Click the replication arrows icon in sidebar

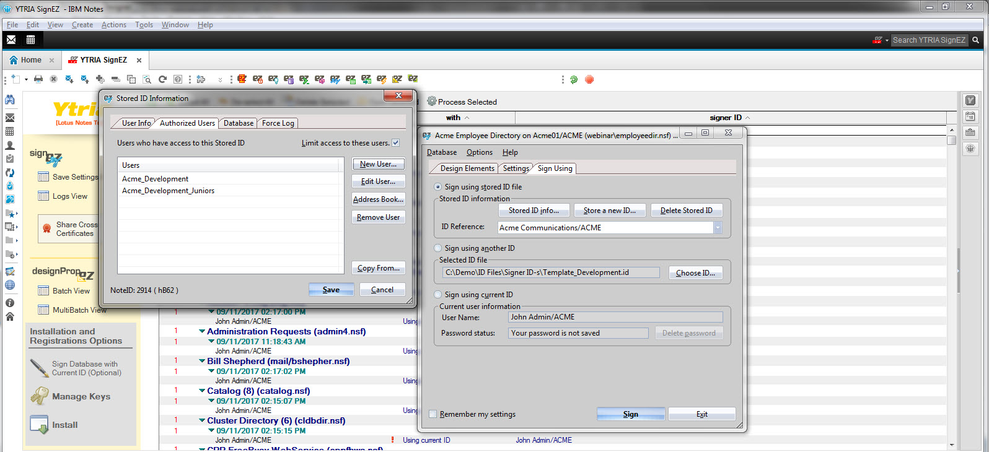tap(10, 173)
